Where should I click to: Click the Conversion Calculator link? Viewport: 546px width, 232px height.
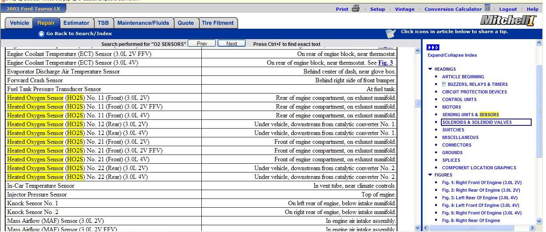tap(453, 9)
